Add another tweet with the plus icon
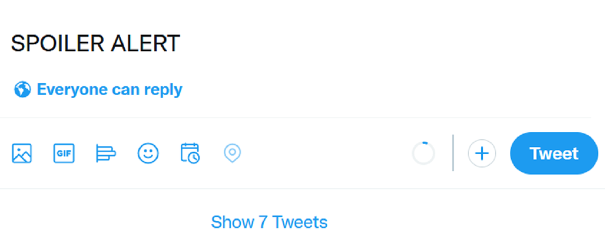This screenshot has height=247, width=605. (482, 154)
